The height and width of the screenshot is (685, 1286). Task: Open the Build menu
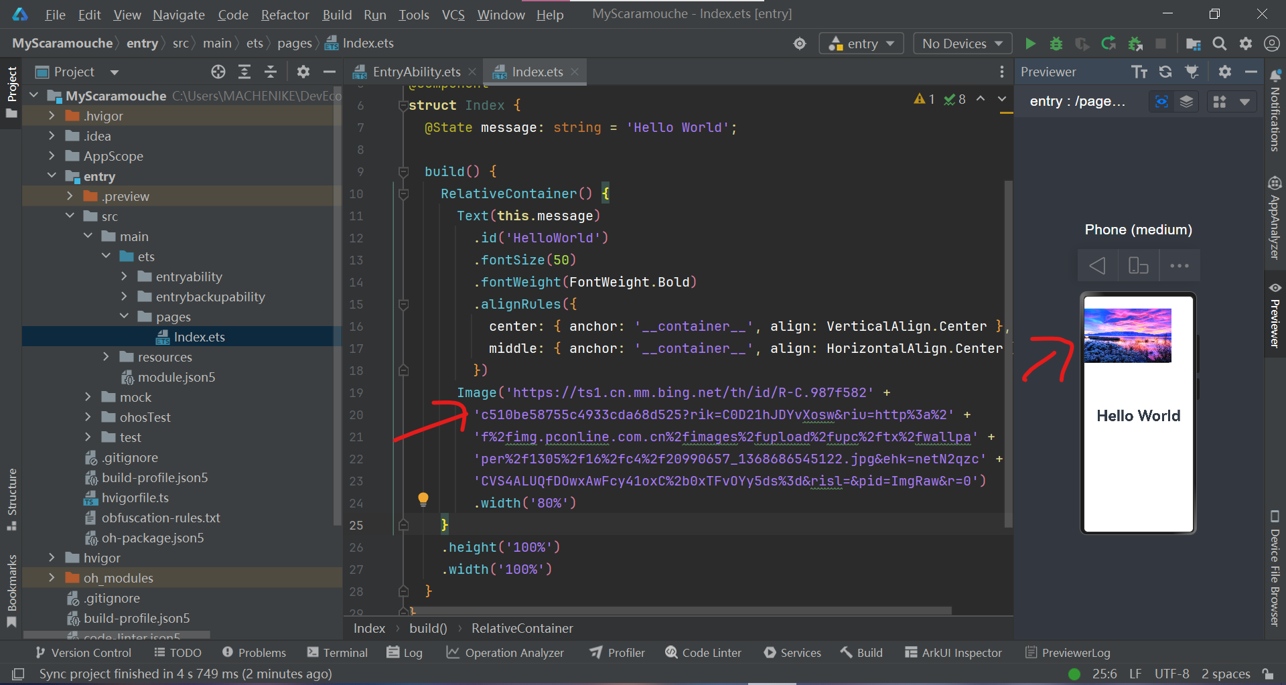337,15
